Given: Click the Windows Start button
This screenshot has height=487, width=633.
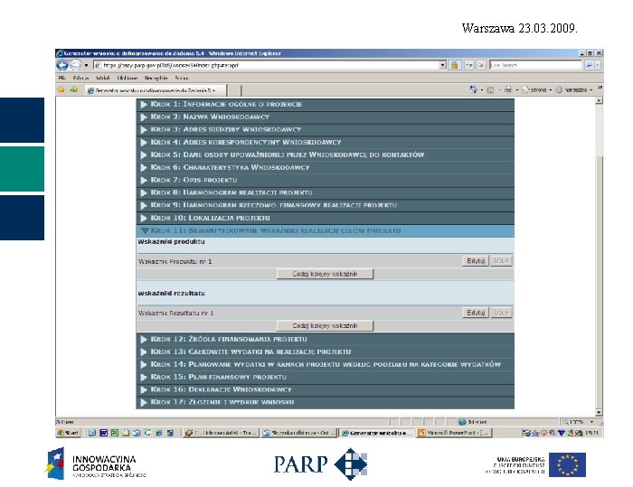Looking at the screenshot, I should tap(69, 433).
